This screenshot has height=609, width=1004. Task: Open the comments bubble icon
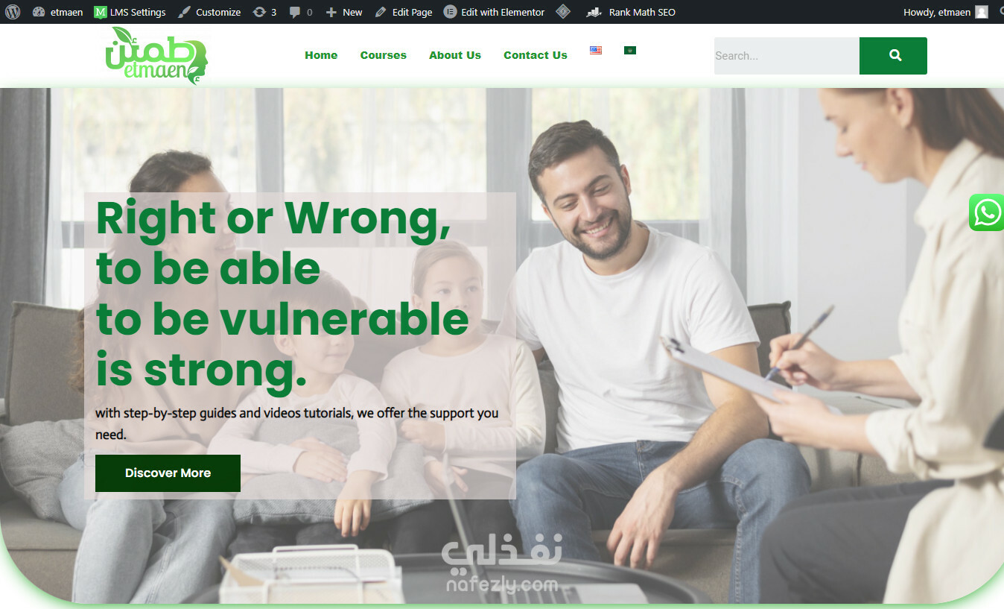click(x=301, y=12)
